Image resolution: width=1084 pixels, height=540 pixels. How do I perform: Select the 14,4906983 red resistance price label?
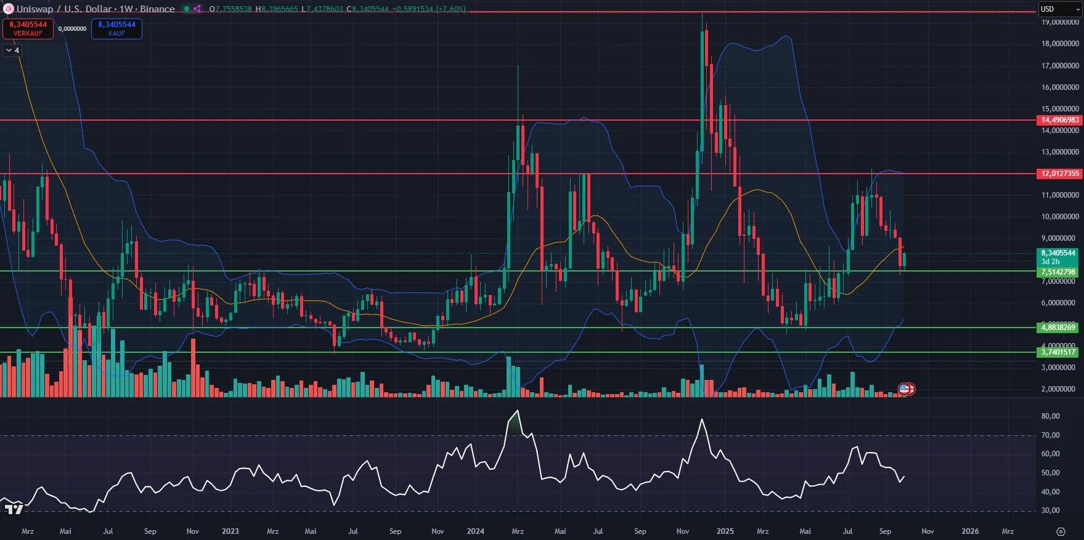point(1059,120)
